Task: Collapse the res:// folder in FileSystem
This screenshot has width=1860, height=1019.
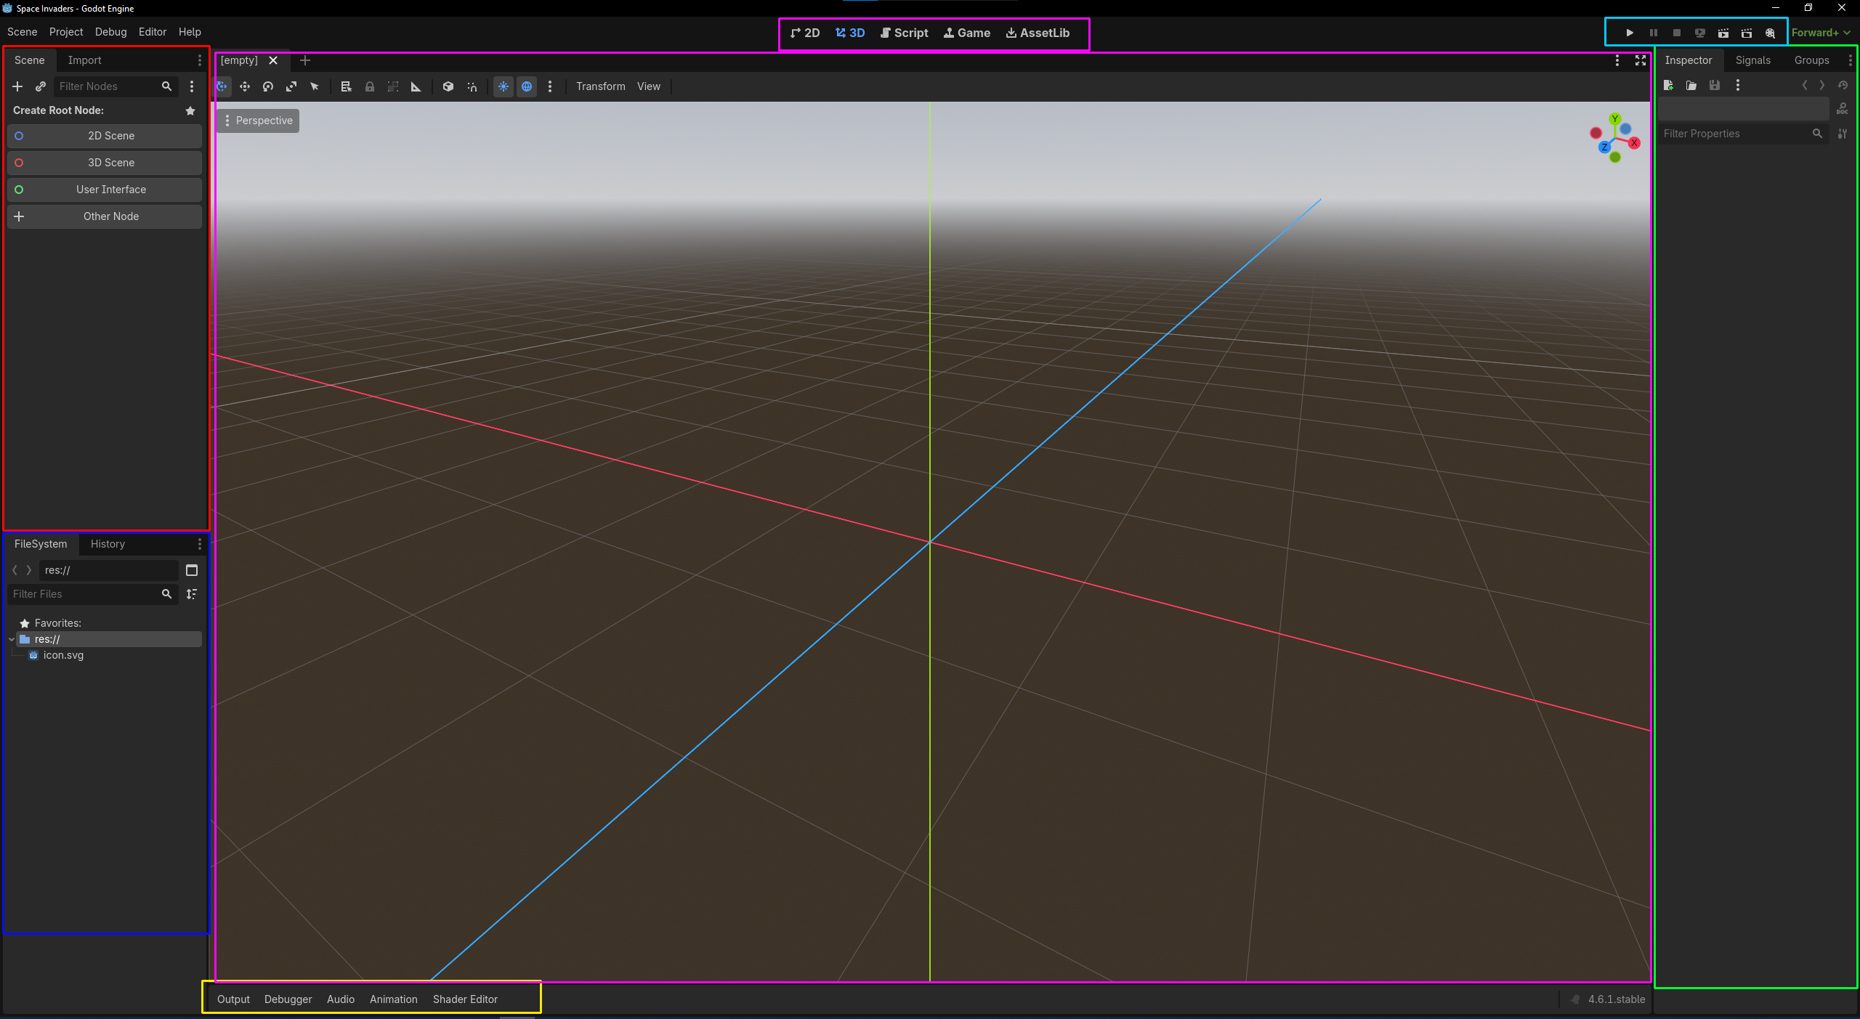Action: tap(12, 639)
